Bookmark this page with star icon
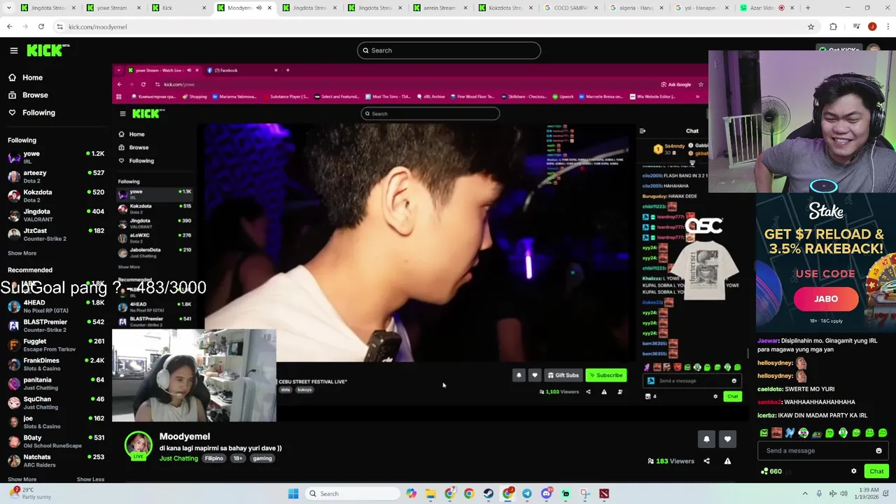896x504 pixels. click(811, 27)
